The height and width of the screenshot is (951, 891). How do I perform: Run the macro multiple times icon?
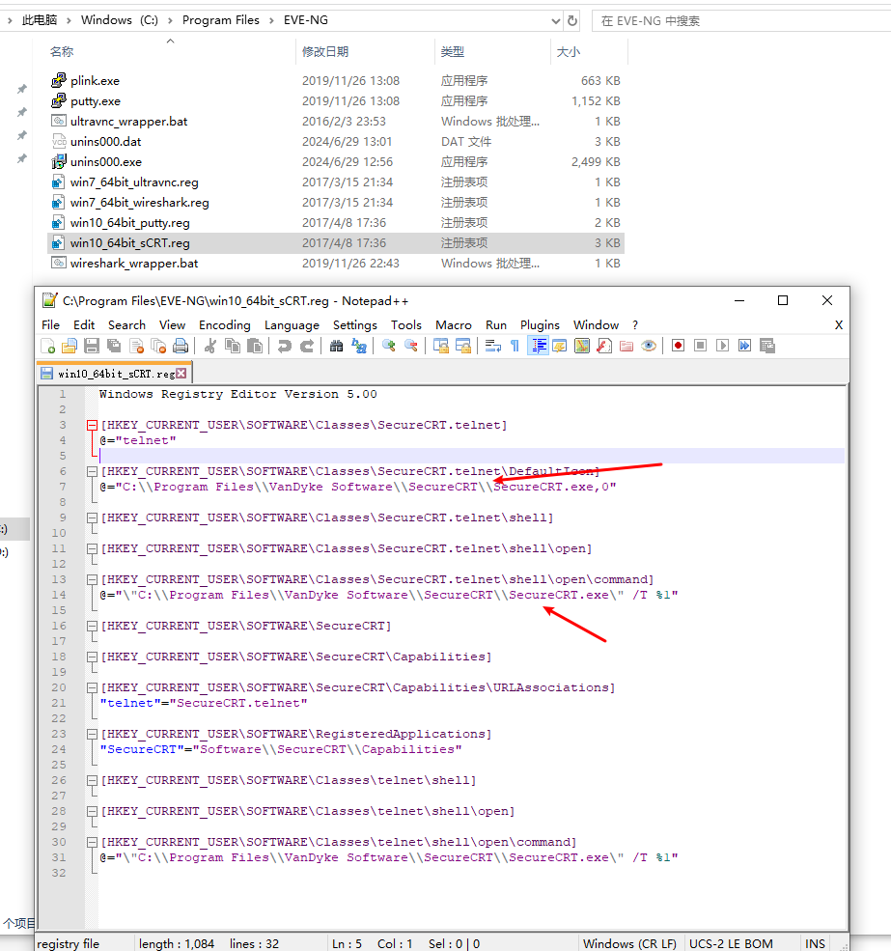[745, 346]
